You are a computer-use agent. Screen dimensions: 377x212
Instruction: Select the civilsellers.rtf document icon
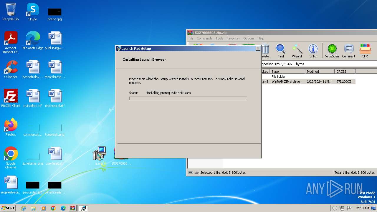click(33, 98)
